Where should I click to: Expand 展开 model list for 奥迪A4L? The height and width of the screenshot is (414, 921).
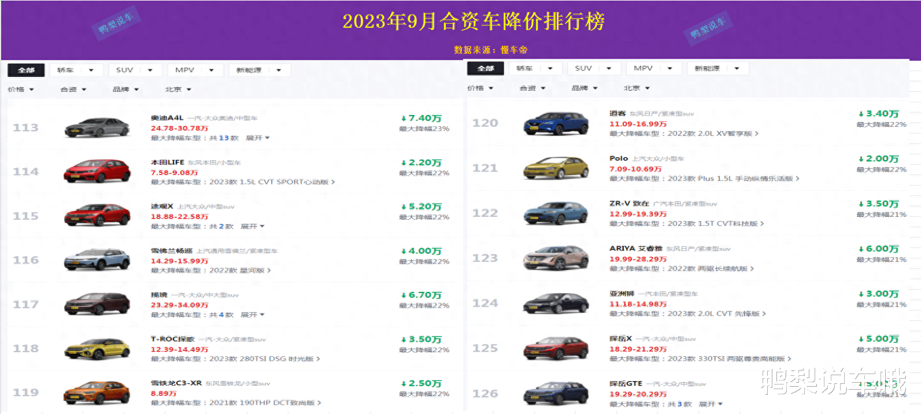257,138
